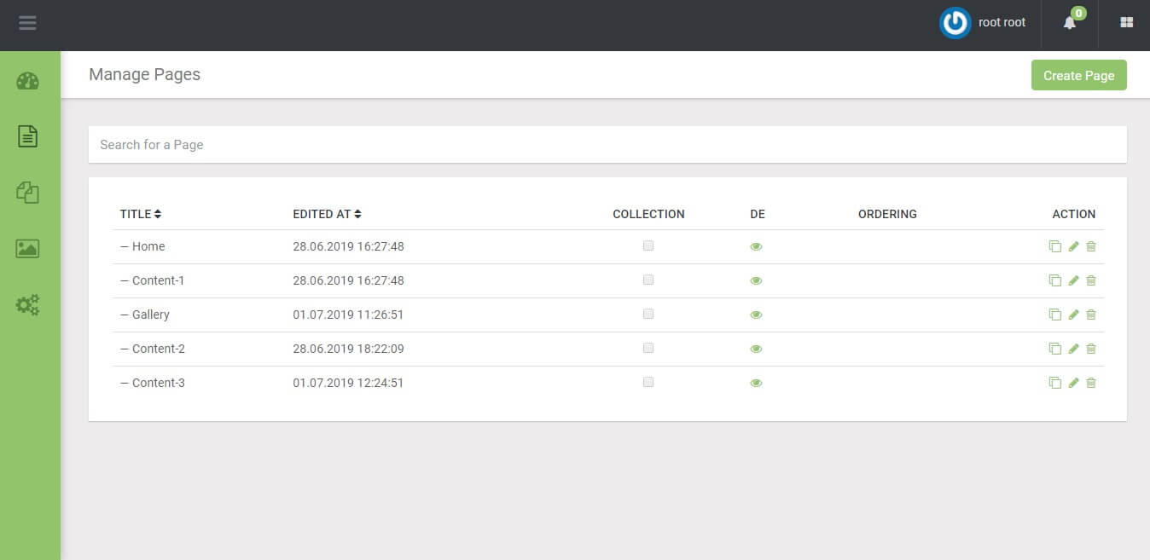
Task: Open the Content-1 page title
Action: pos(158,280)
